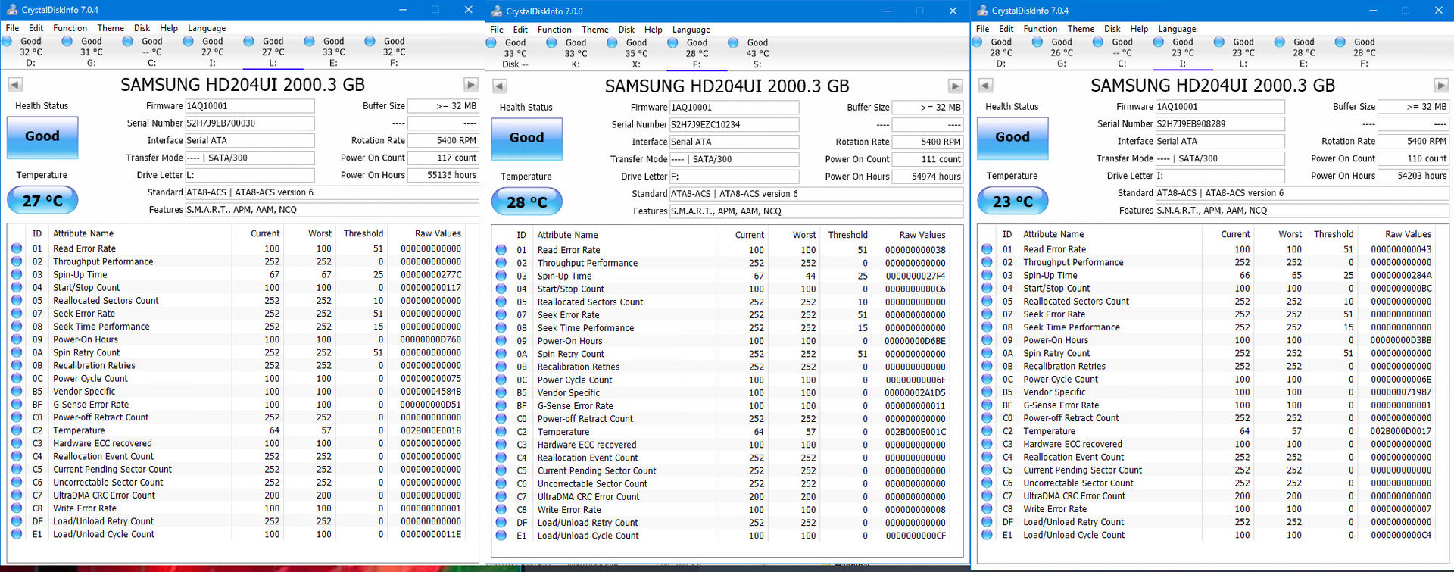Click the CrystalDiskInfo 7.0.0 title bar icon
Screen dimensions: 1454x572
(497, 11)
